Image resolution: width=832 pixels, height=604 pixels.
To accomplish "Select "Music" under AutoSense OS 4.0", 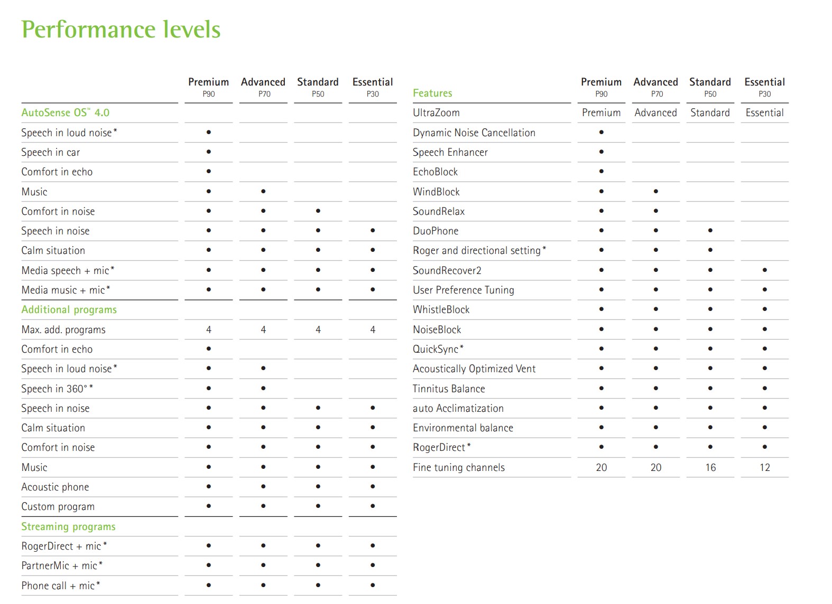I will (x=34, y=192).
